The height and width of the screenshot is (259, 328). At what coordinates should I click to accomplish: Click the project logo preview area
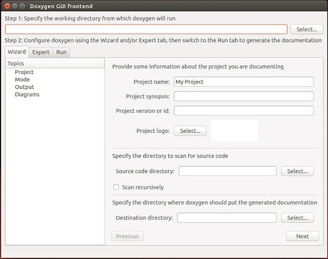pos(235,131)
